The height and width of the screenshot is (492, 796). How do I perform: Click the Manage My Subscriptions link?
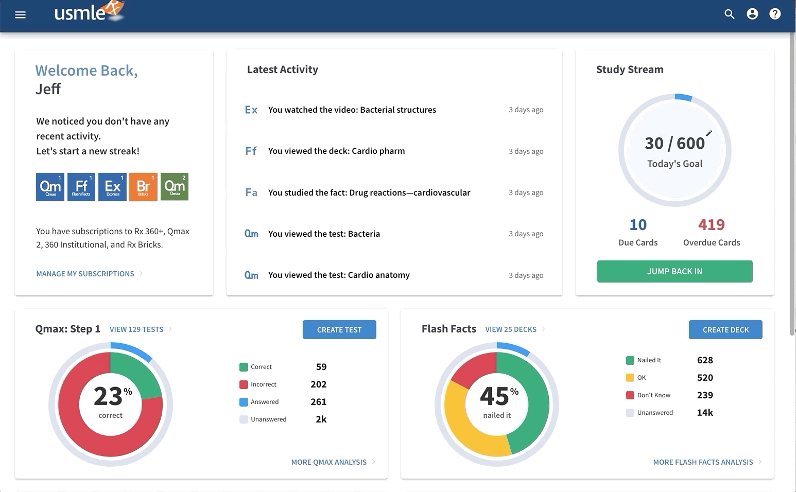pyautogui.click(x=85, y=274)
